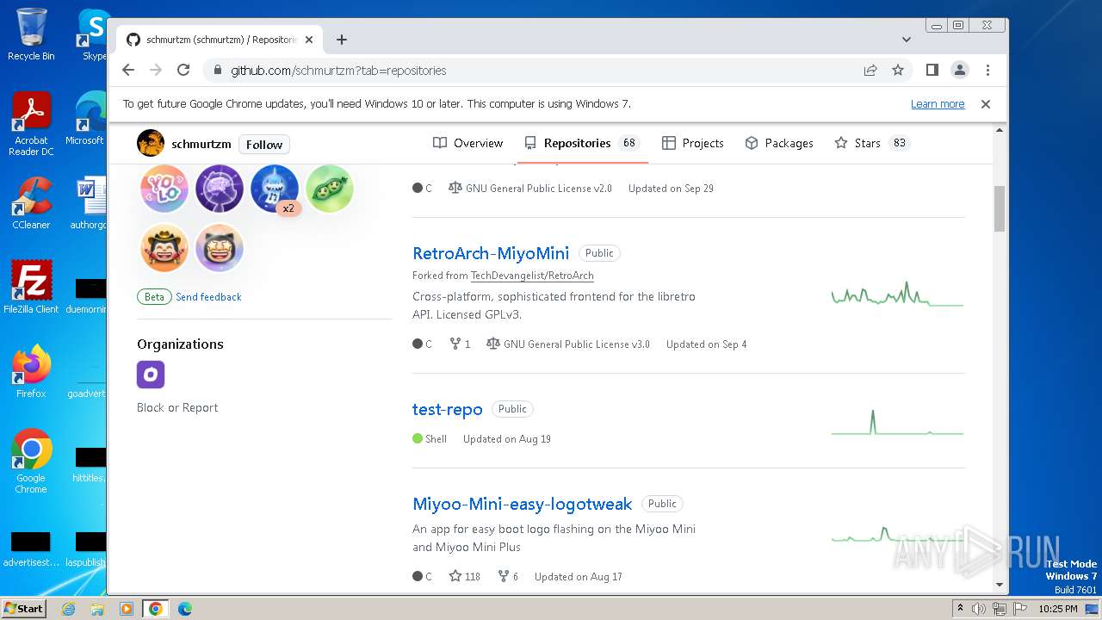
Task: Open Internet Explorer from the taskbar
Action: tap(68, 609)
